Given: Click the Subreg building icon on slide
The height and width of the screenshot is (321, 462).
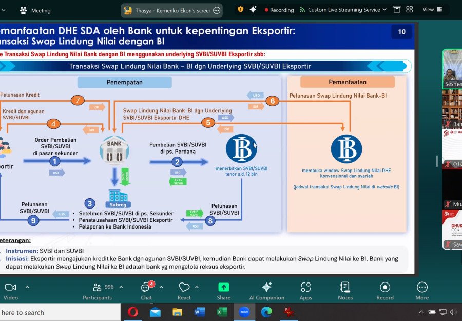Looking at the screenshot, I should tap(118, 198).
